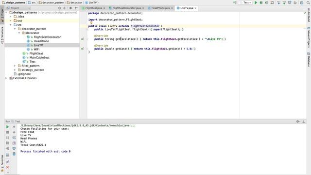Open the Project view selector dropdown
The width and height of the screenshot is (311, 175).
18,8
